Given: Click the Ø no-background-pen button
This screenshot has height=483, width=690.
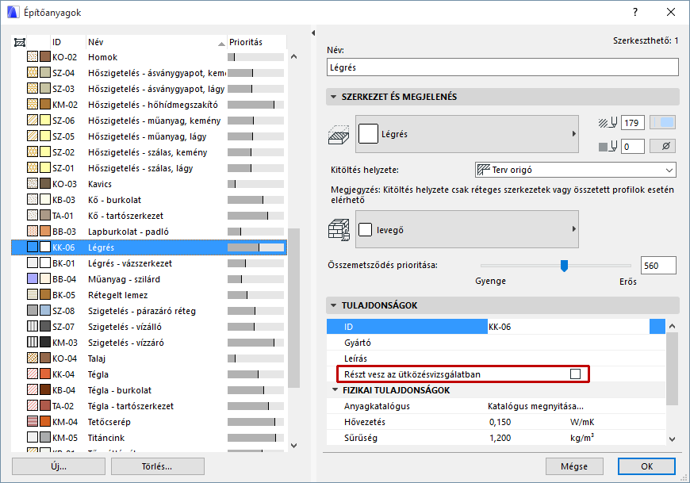Looking at the screenshot, I should point(663,145).
